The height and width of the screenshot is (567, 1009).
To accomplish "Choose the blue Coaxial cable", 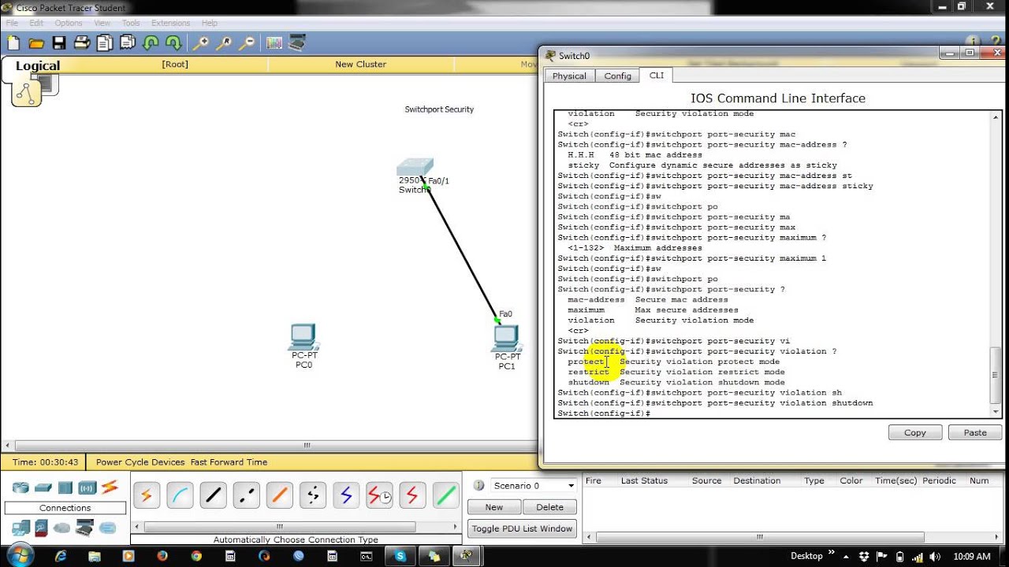I will [x=346, y=495].
